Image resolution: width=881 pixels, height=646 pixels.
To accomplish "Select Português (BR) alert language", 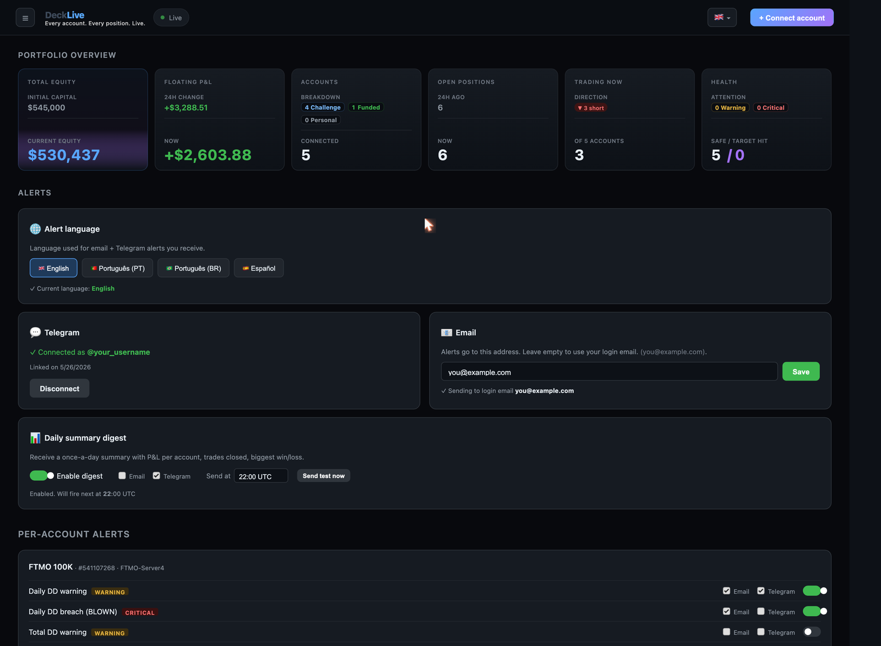I will (x=193, y=268).
